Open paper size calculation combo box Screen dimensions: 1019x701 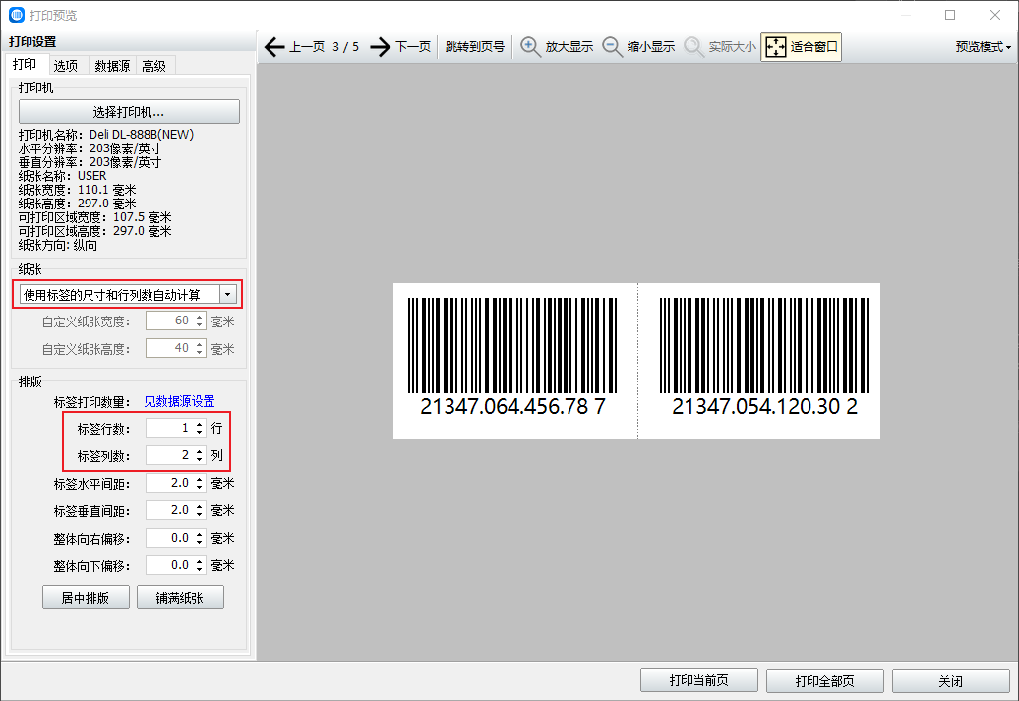(x=128, y=294)
